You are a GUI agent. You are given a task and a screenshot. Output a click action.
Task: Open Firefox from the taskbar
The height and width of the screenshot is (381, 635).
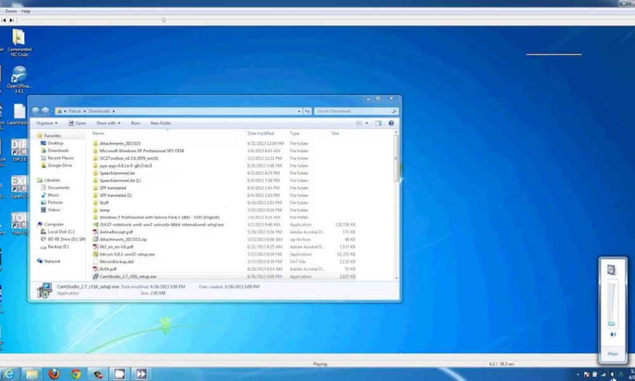coord(53,372)
